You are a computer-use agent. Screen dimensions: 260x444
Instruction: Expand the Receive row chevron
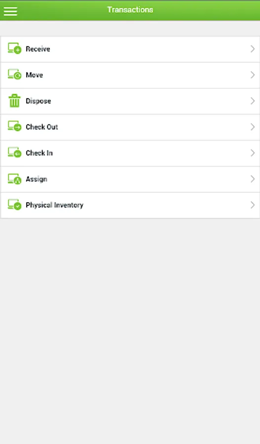pyautogui.click(x=253, y=49)
